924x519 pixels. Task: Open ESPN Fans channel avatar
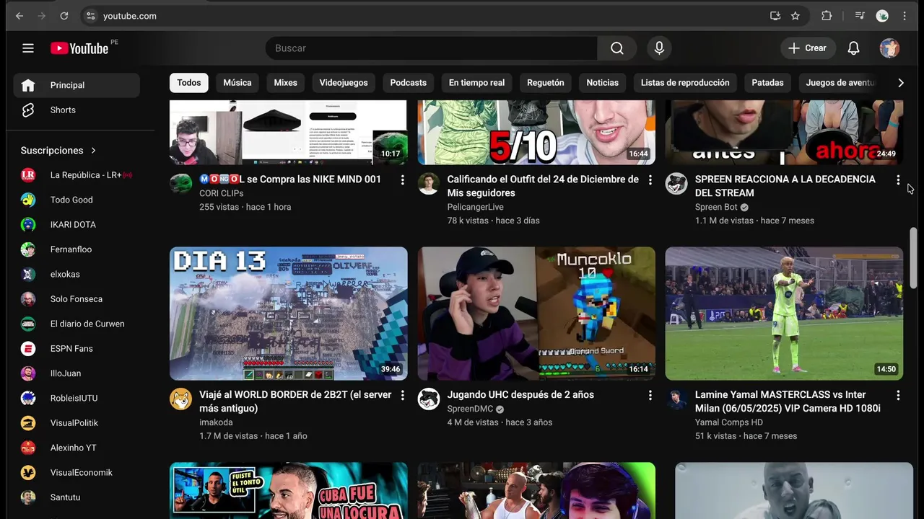[28, 348]
